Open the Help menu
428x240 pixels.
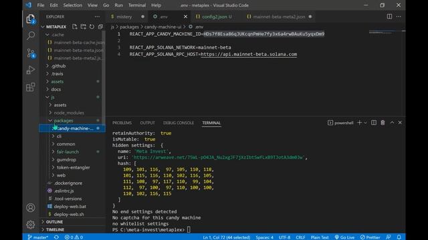click(x=156, y=5)
